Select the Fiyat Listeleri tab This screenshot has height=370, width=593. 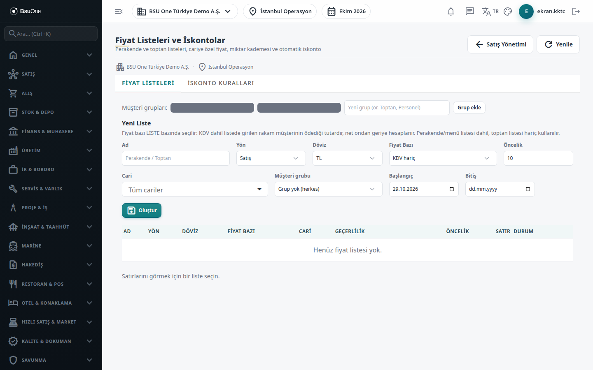coord(148,83)
